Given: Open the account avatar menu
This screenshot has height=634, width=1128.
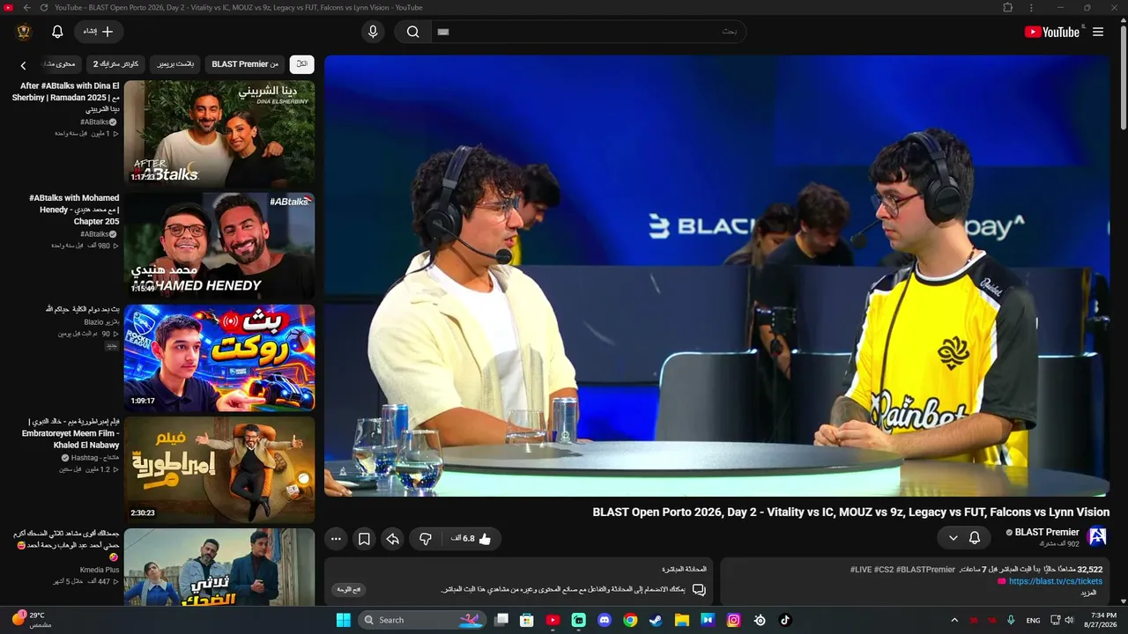Looking at the screenshot, I should 24,32.
